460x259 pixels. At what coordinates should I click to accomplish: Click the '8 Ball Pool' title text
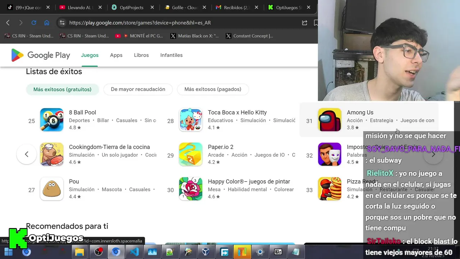pyautogui.click(x=82, y=112)
